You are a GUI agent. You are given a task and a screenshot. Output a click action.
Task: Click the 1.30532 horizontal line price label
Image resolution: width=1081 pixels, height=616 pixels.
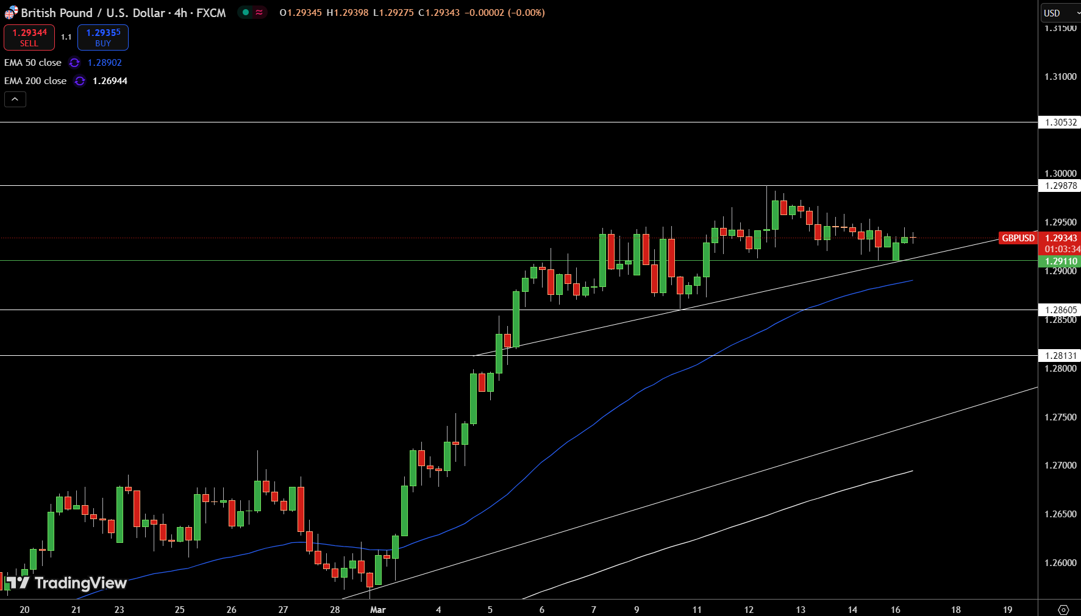point(1060,122)
